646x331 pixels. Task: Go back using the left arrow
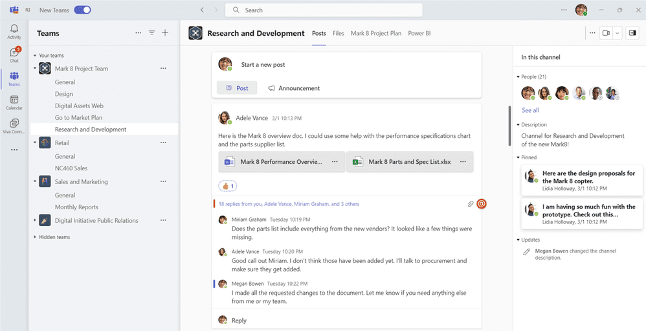pos(202,10)
